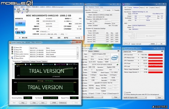Switch to Statistics tab in AIDA64

point(45,62)
